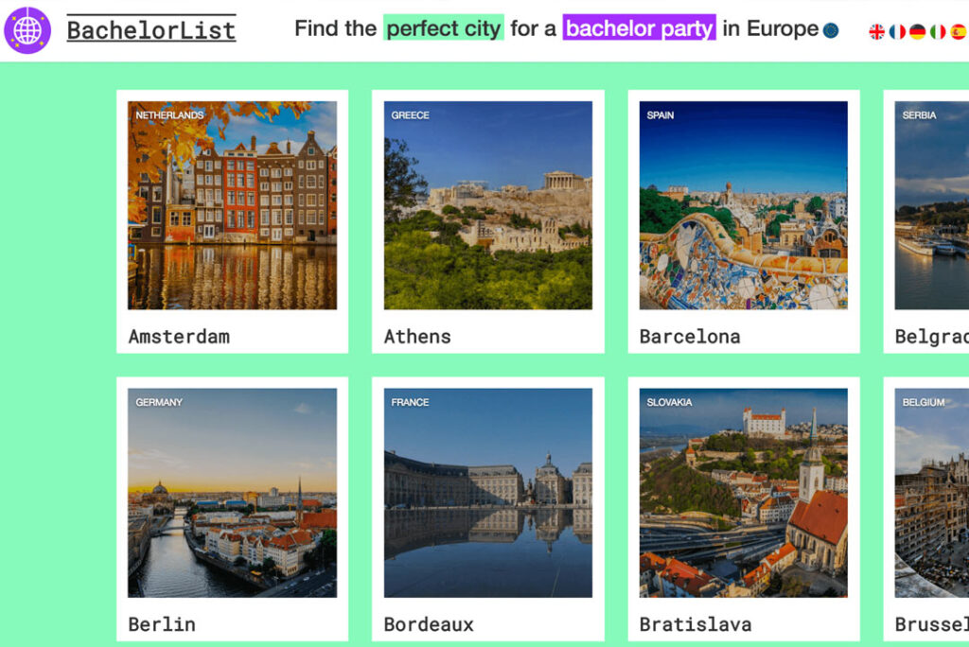View the Barcelona Park Güell photo
Viewport: 969px width, 647px height.
click(x=743, y=205)
